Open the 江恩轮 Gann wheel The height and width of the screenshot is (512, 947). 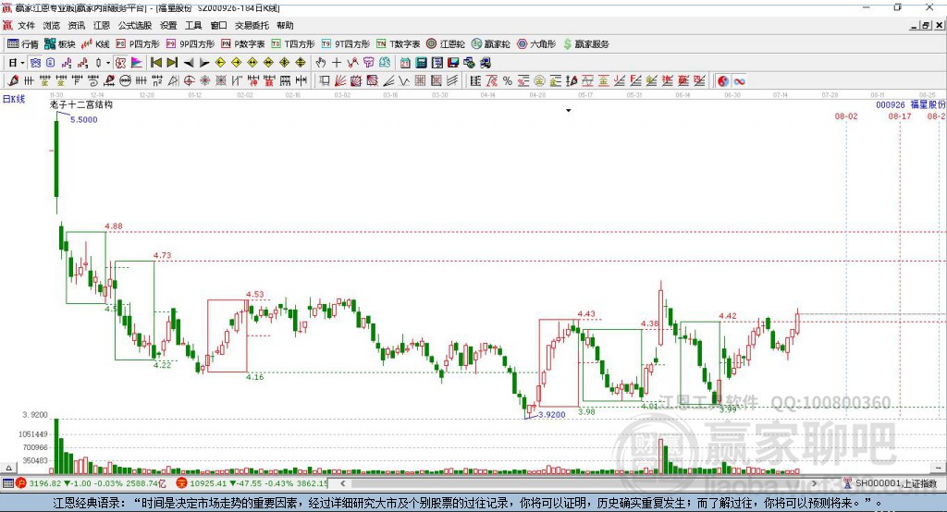[x=446, y=44]
